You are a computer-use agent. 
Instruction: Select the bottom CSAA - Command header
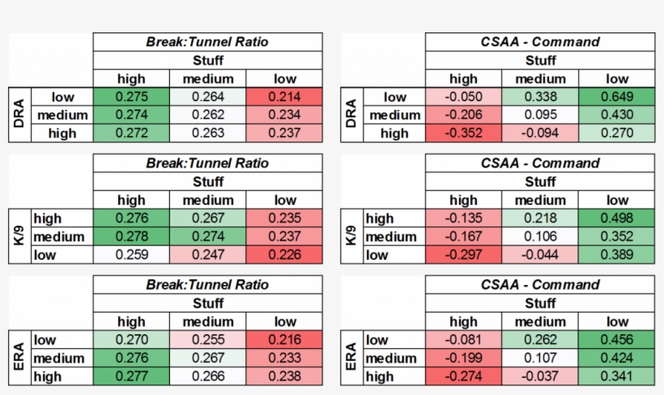[540, 285]
